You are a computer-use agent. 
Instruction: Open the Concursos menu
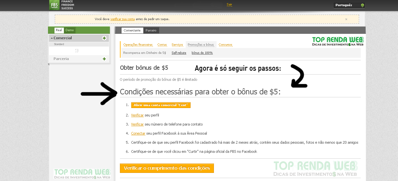[225, 45]
